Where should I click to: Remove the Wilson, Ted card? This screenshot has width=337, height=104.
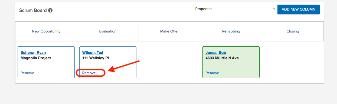click(x=89, y=73)
